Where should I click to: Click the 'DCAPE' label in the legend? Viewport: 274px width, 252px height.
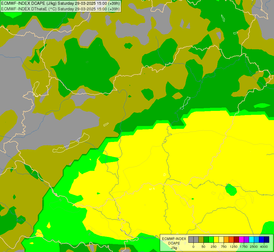[x=174, y=243]
